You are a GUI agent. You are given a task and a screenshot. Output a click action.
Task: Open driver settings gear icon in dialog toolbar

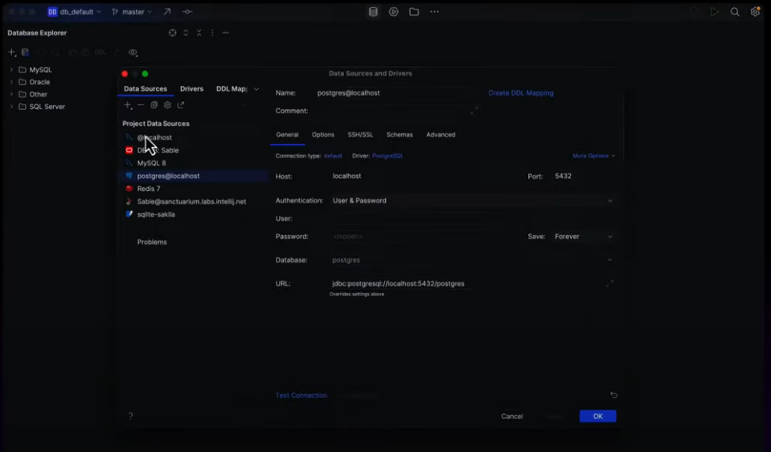pyautogui.click(x=167, y=105)
